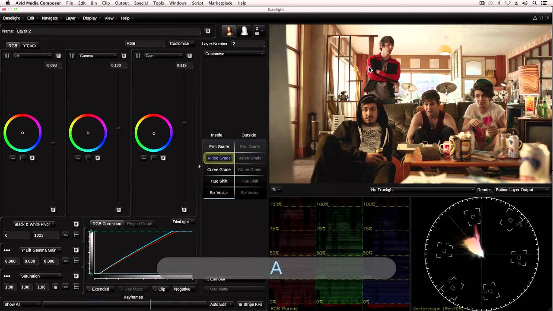553x311 pixels.
Task: Click the key icon in Black & White Pivot row
Action: pos(66,235)
